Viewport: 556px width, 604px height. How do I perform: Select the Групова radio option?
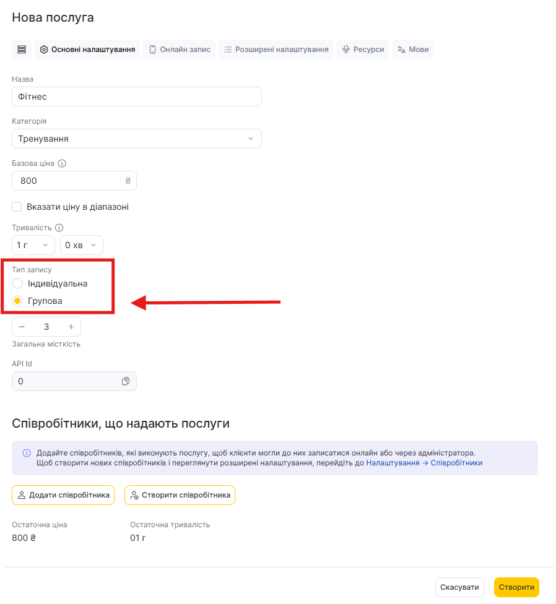point(18,301)
